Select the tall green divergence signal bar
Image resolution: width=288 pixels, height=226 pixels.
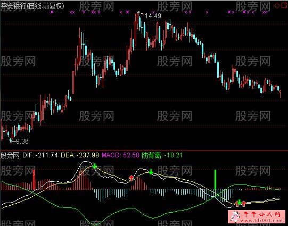point(216,180)
